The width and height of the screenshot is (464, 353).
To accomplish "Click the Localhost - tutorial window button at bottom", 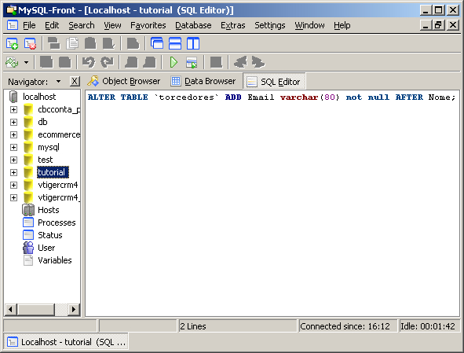I will tap(66, 342).
